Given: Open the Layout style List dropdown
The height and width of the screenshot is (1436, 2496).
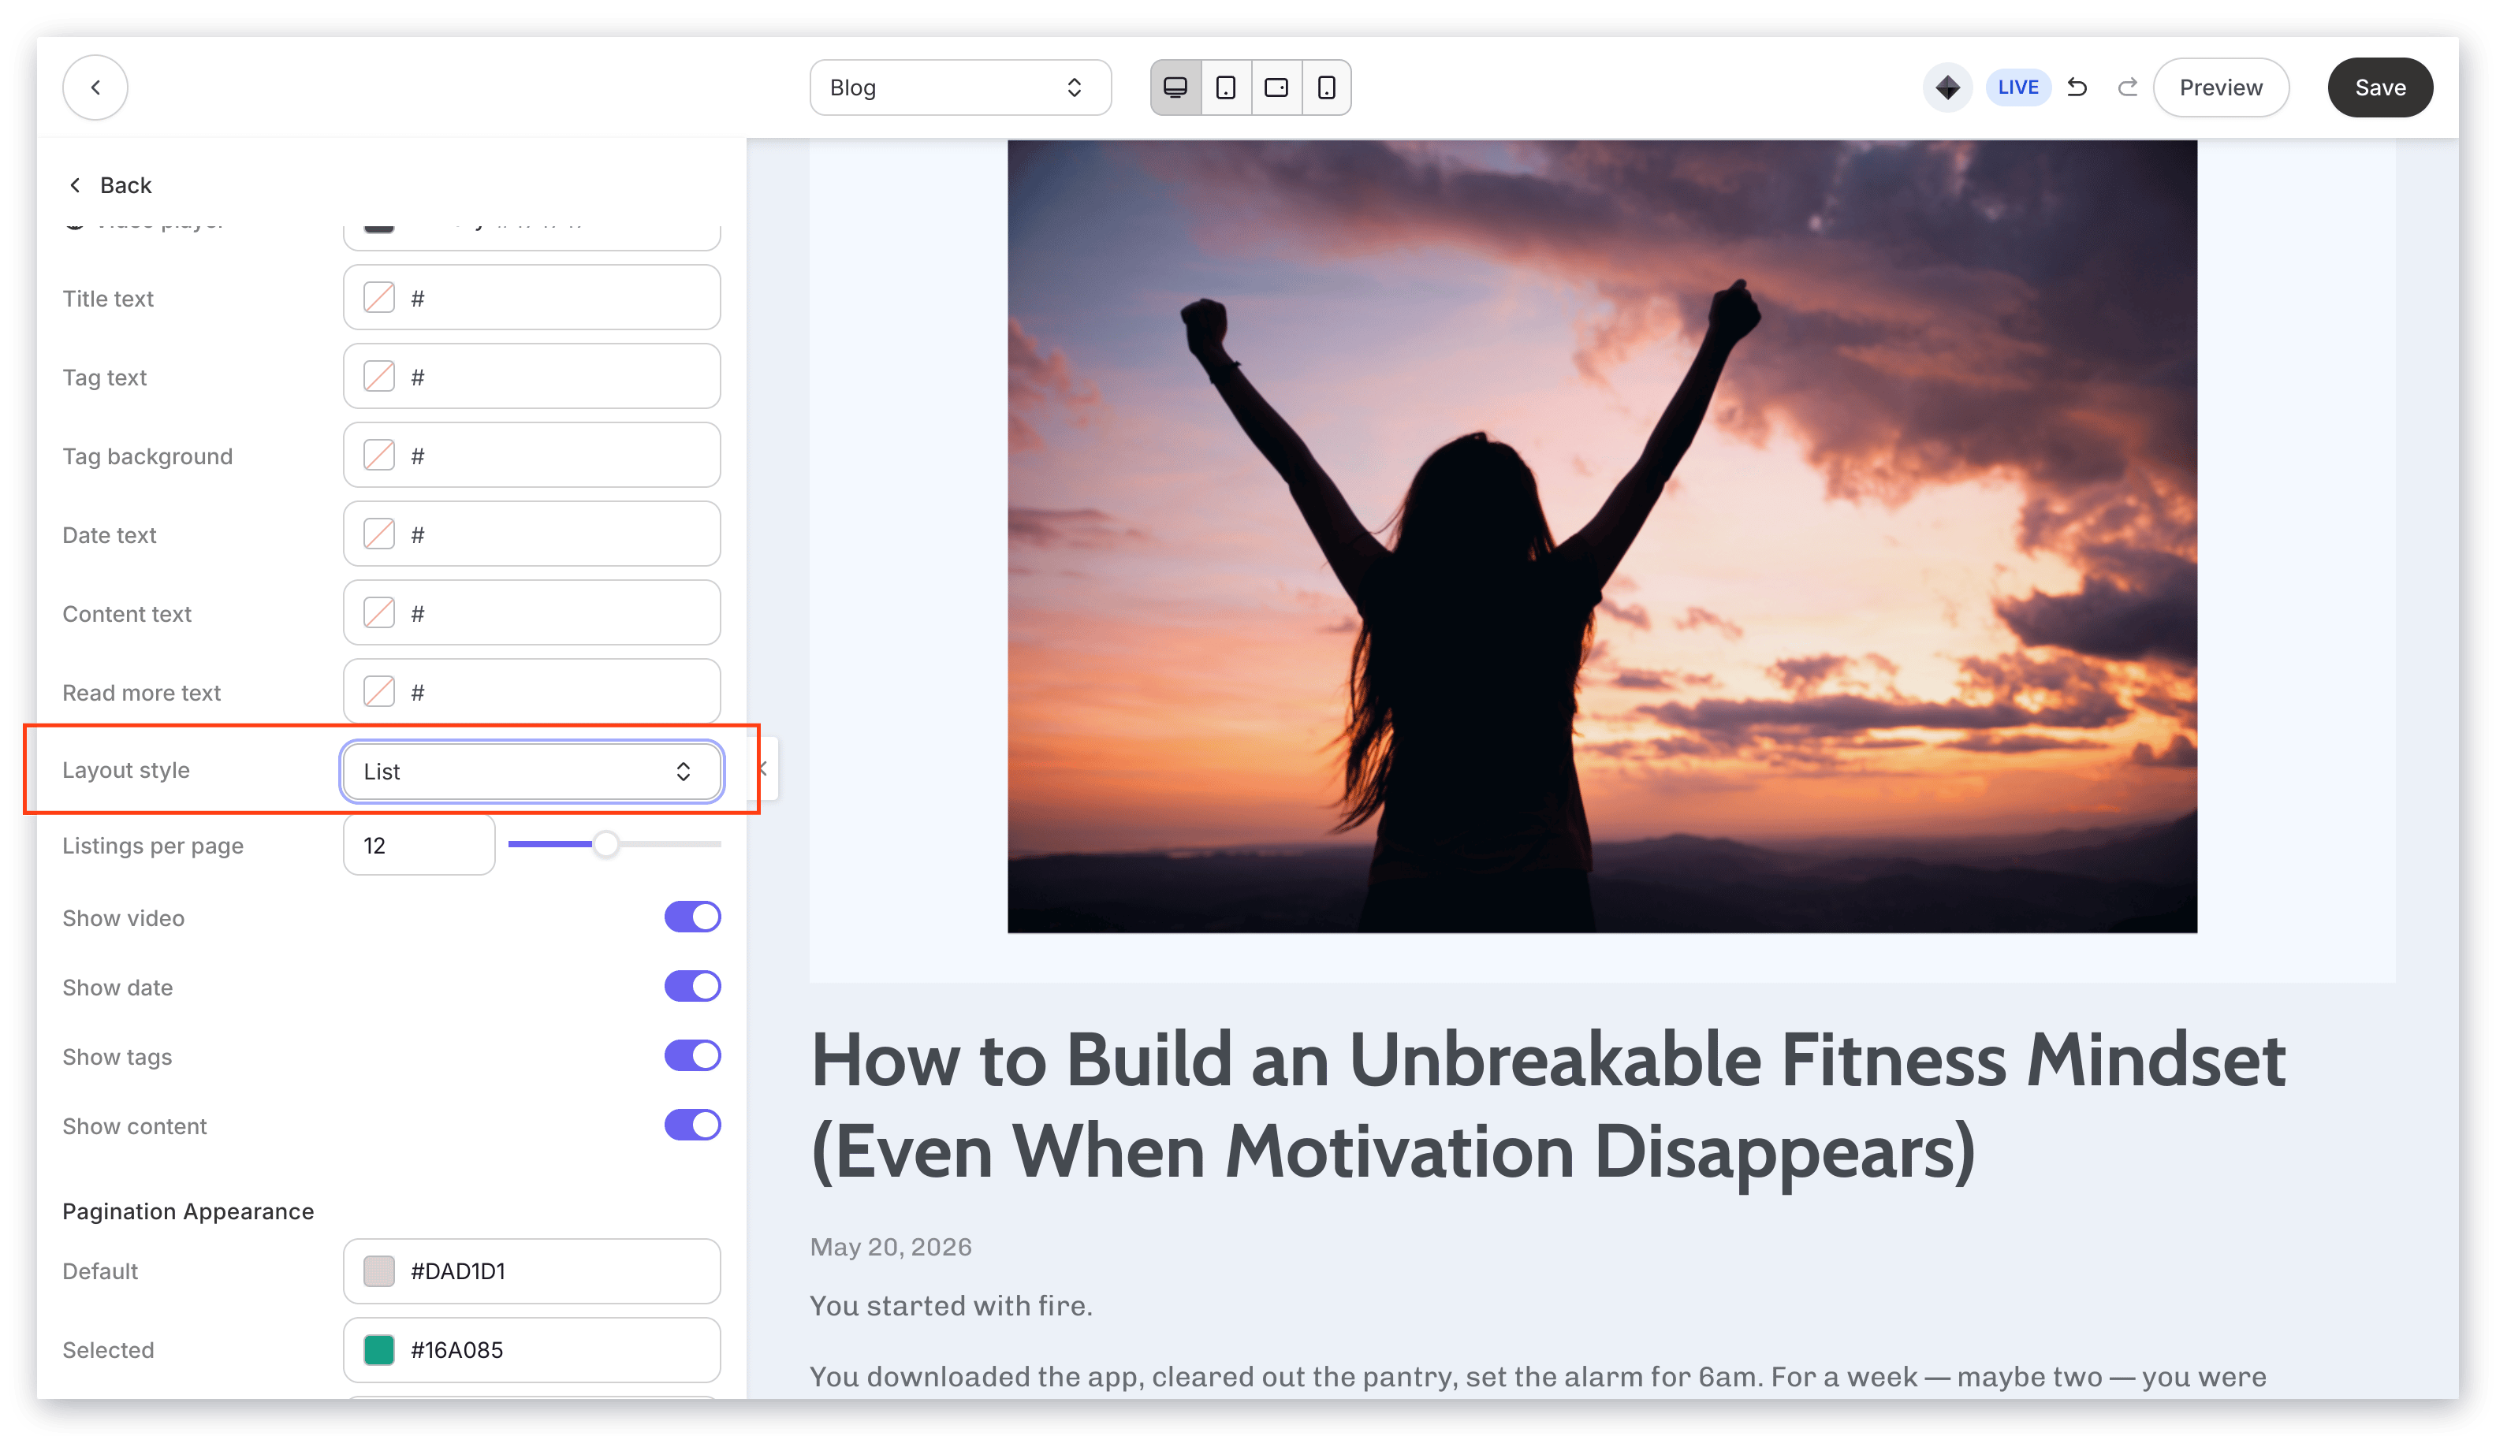Looking at the screenshot, I should (531, 772).
